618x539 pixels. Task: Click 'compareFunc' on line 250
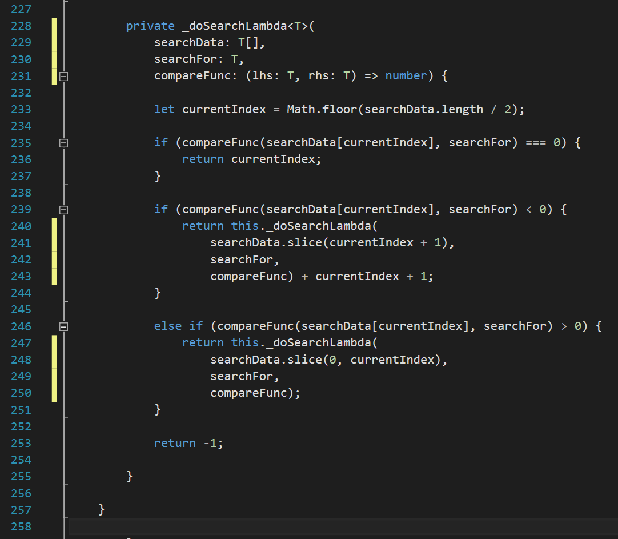pyautogui.click(x=248, y=393)
